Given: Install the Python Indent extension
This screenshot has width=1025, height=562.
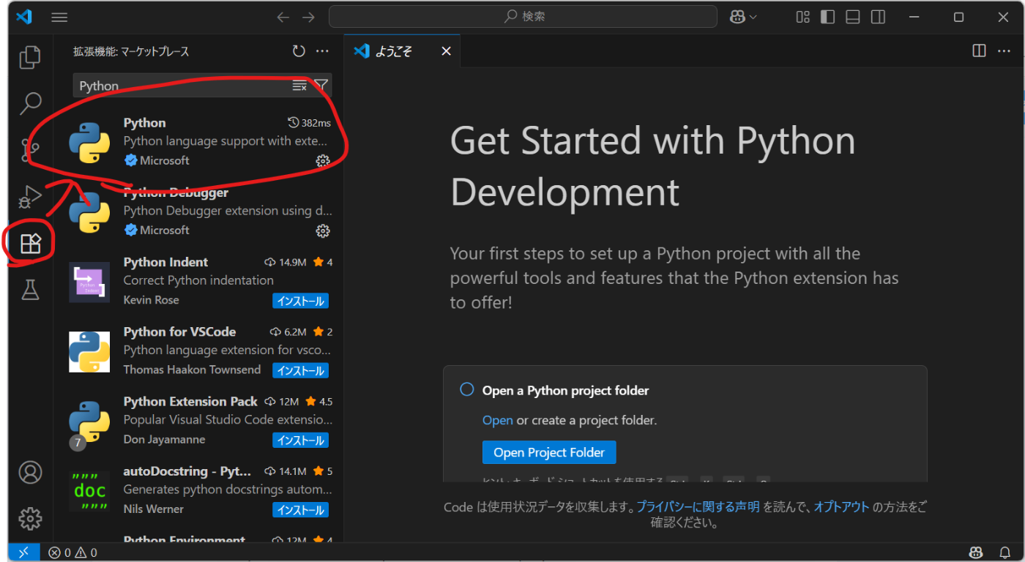Looking at the screenshot, I should pos(300,301).
